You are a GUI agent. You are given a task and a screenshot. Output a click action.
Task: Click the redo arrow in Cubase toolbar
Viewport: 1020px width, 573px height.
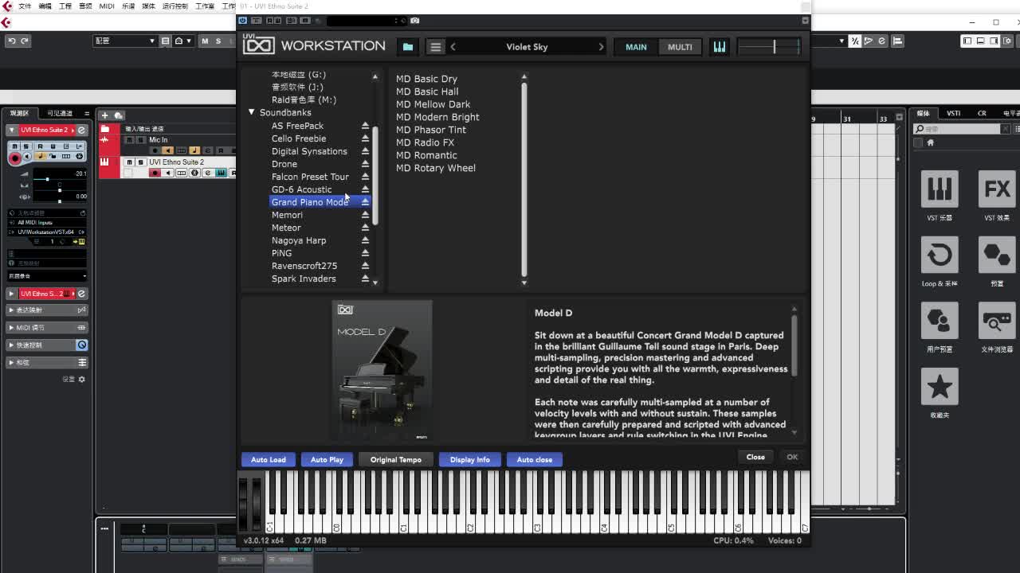(x=25, y=41)
